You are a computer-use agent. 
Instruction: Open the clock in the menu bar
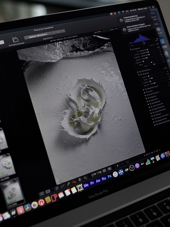133,10
